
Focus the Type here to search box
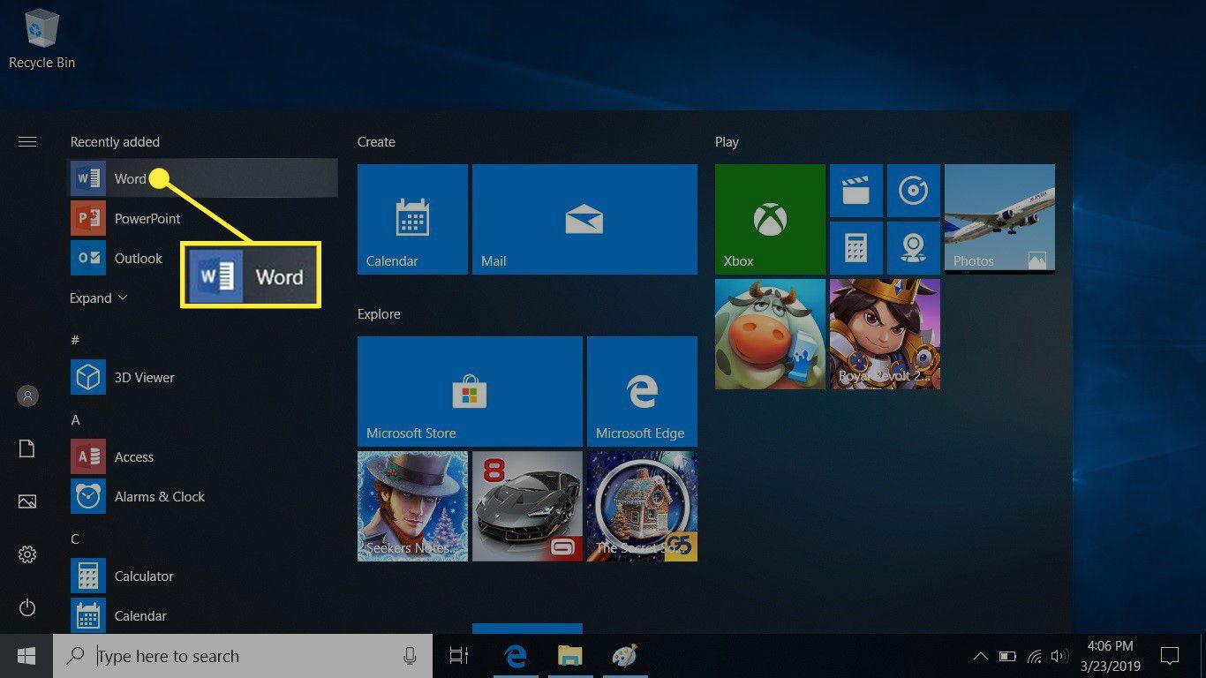[x=243, y=656]
